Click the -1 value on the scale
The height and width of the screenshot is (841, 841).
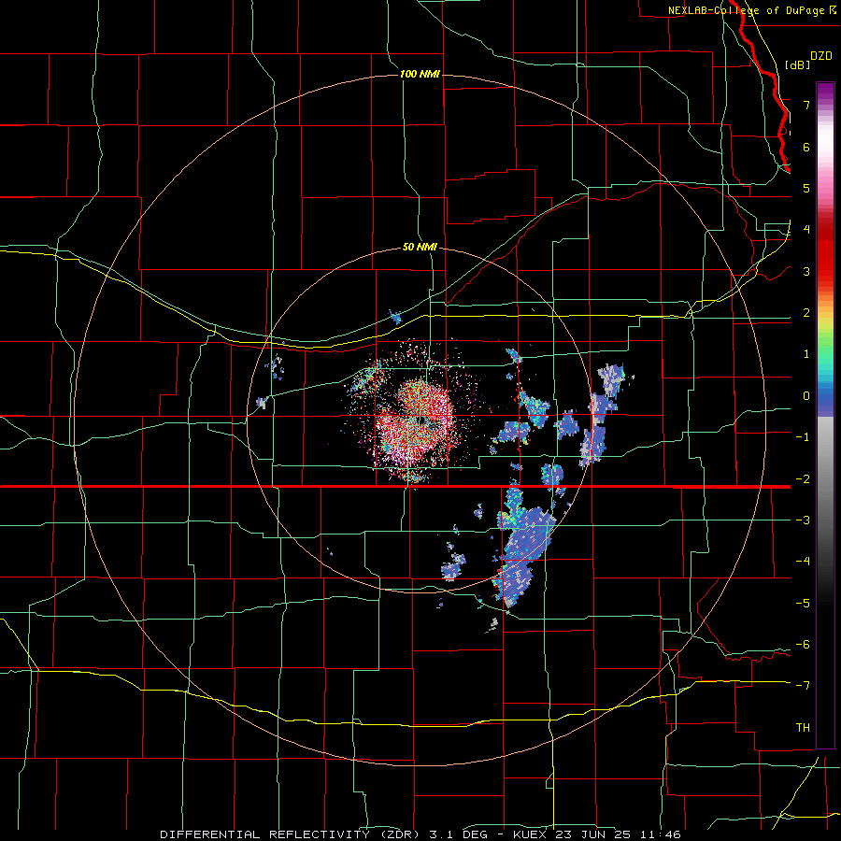[803, 437]
